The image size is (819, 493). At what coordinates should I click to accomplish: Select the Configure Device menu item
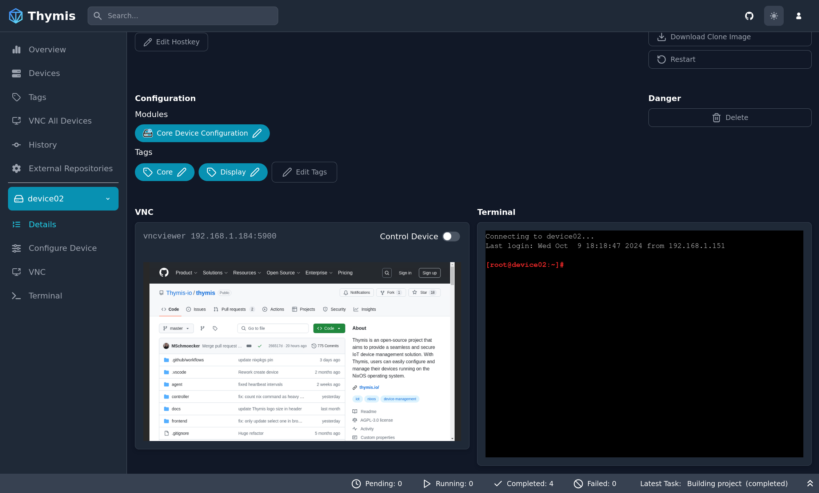pos(63,248)
